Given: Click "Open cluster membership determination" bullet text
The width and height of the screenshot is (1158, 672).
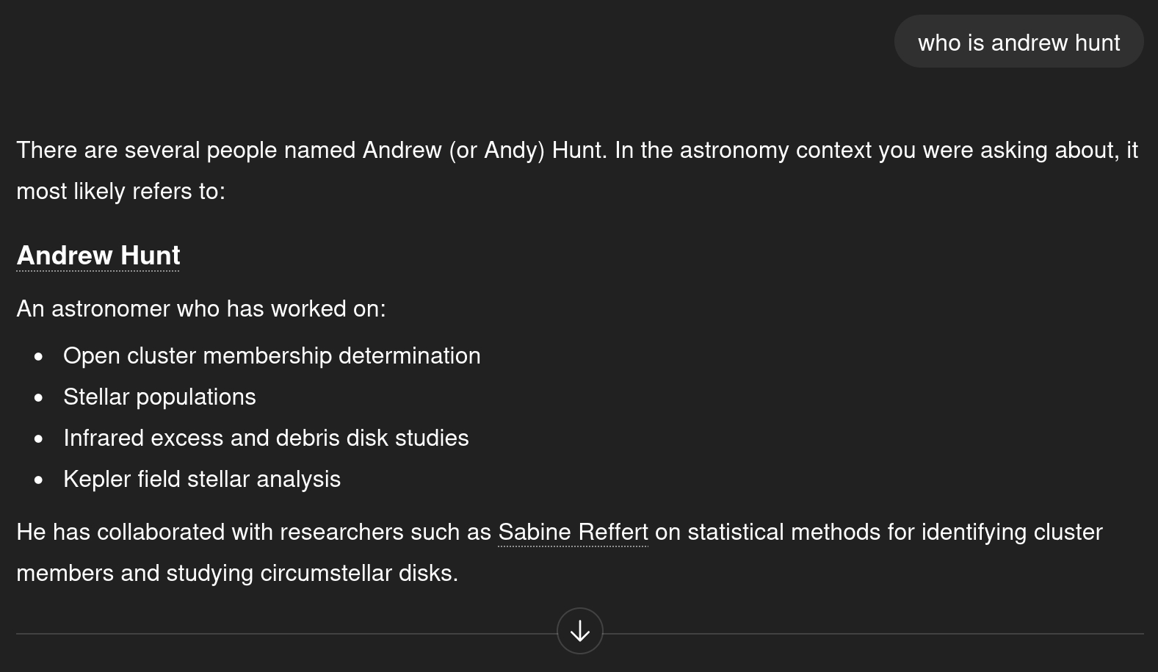Looking at the screenshot, I should click(272, 355).
